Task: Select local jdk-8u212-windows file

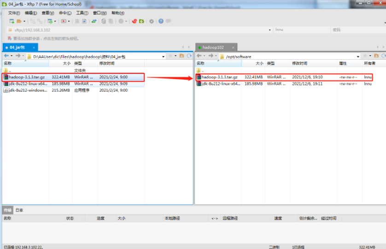Action: (x=73, y=90)
